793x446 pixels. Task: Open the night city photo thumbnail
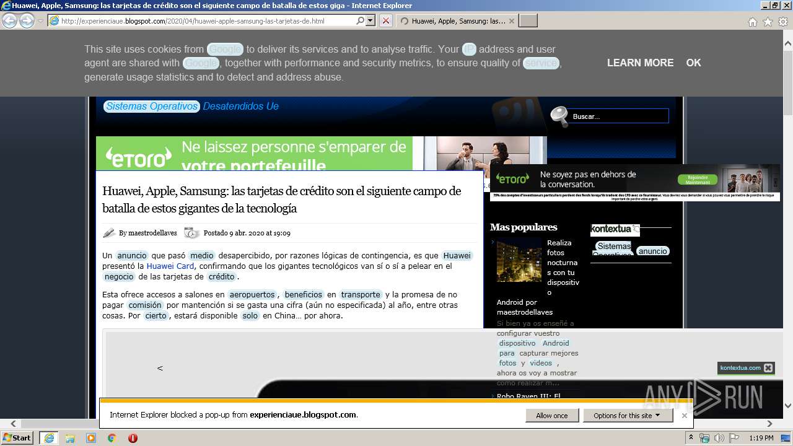tap(519, 260)
